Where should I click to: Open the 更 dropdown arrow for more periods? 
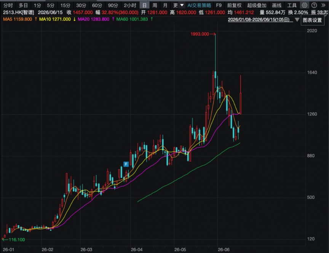pyautogui.click(x=182, y=5)
